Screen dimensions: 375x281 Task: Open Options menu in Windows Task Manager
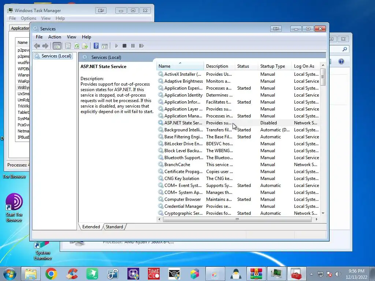click(29, 18)
